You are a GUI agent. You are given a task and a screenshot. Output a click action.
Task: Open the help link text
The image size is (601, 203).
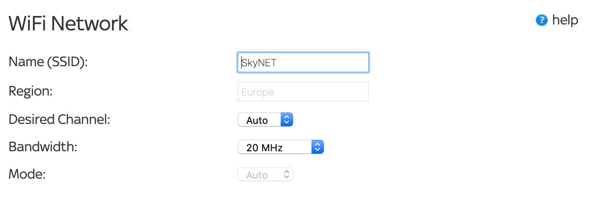[x=565, y=20]
